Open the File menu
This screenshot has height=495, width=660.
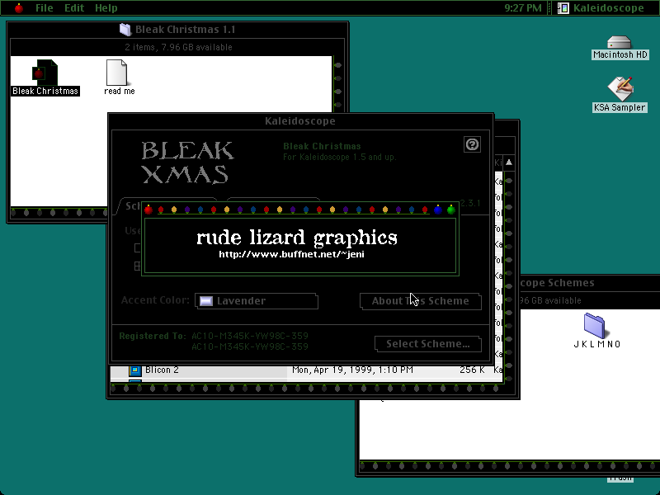click(x=45, y=8)
